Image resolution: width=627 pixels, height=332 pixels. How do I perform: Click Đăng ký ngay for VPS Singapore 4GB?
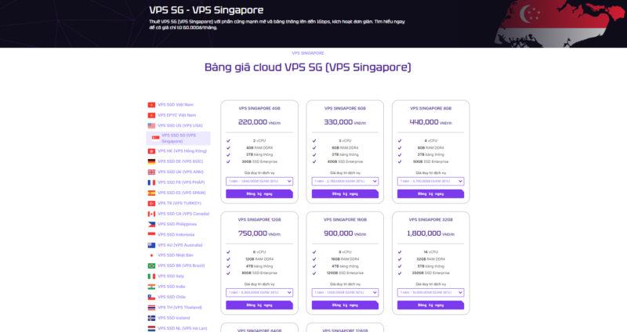pos(259,193)
